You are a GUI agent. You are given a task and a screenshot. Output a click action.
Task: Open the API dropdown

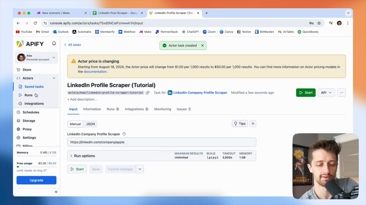(x=326, y=93)
